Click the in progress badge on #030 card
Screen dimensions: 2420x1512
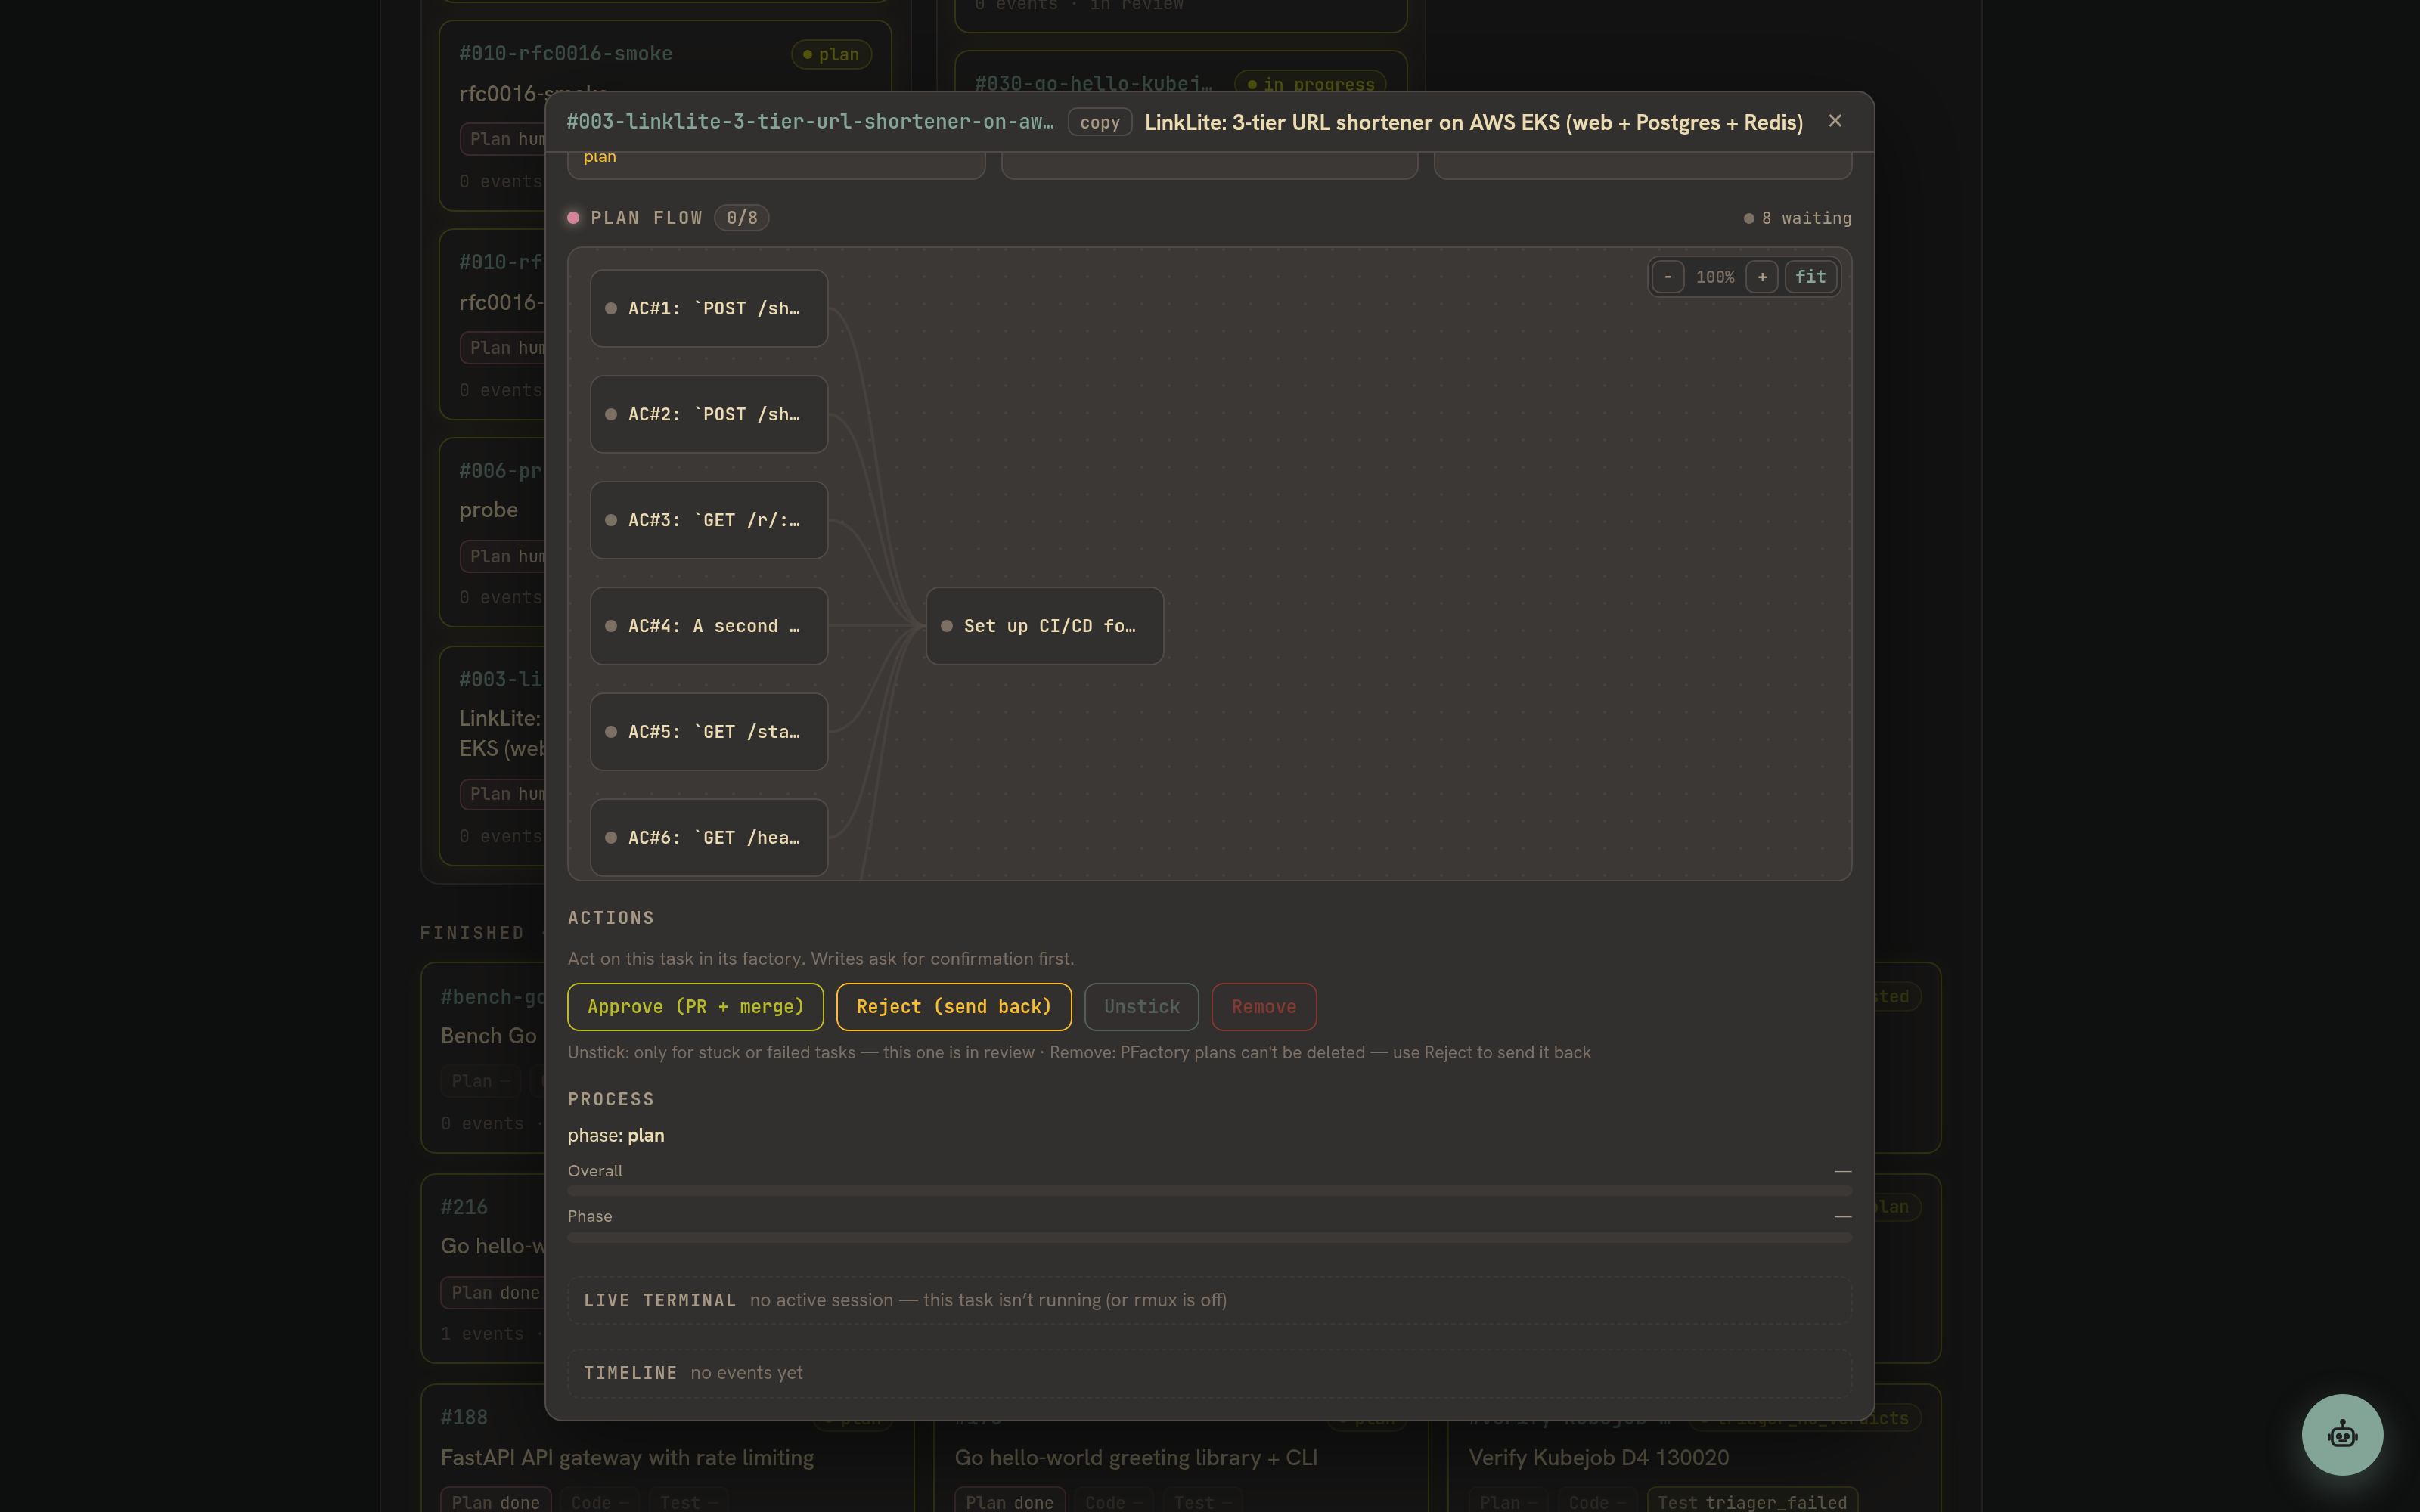pos(1311,84)
